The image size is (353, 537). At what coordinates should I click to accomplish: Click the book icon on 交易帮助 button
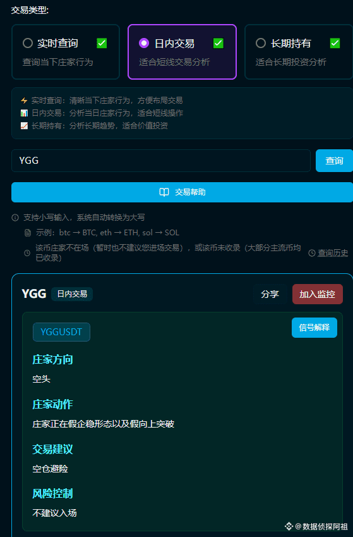pyautogui.click(x=164, y=192)
